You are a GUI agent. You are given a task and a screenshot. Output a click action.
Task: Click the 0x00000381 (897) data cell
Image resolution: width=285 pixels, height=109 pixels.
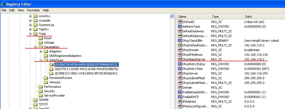pos(257,69)
